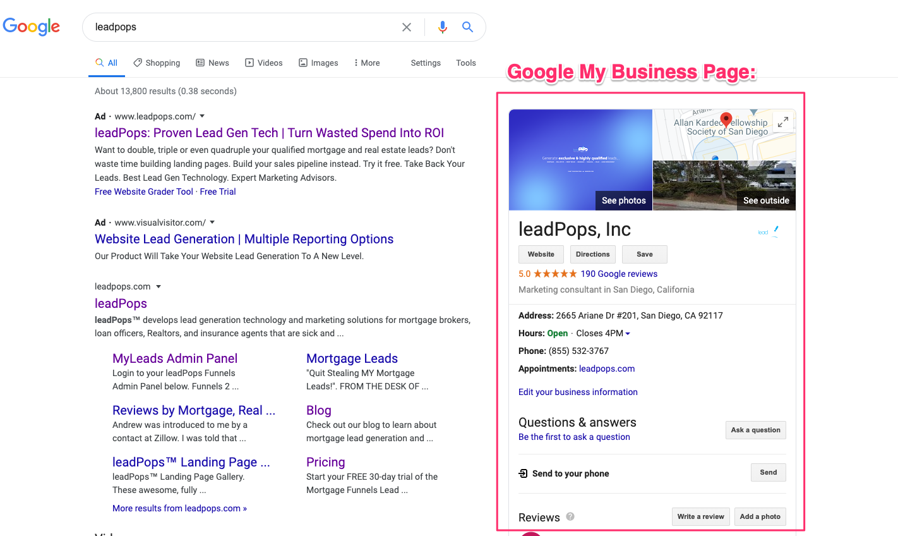Image resolution: width=898 pixels, height=536 pixels.
Task: Click the Google logo
Action: tap(32, 27)
